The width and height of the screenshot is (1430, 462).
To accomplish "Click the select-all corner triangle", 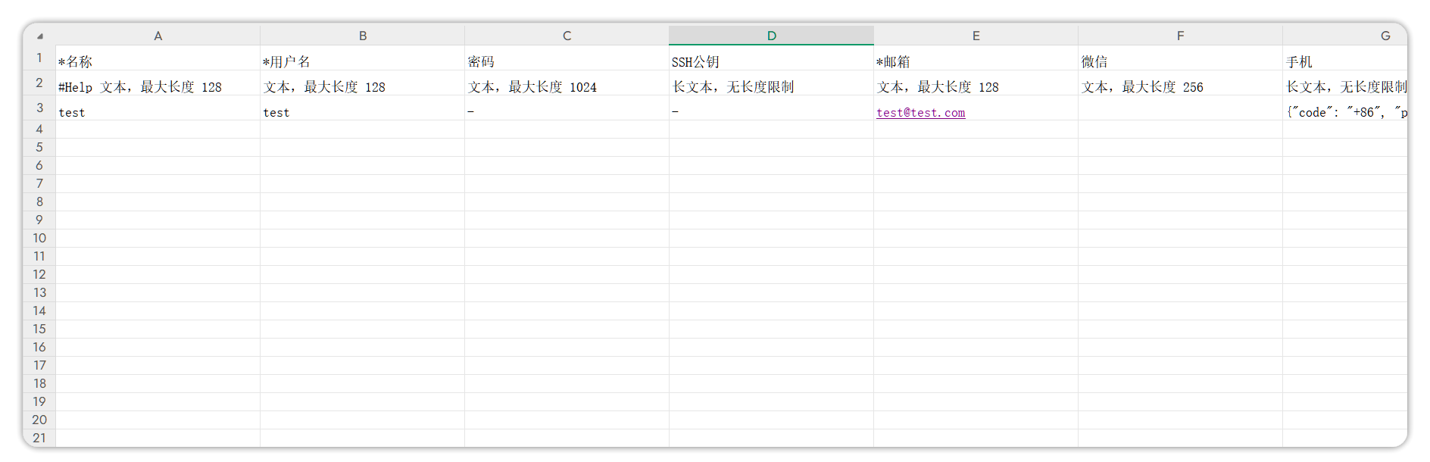I will [39, 36].
